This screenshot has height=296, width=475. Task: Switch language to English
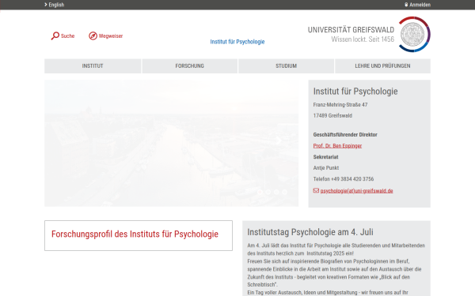click(x=56, y=5)
